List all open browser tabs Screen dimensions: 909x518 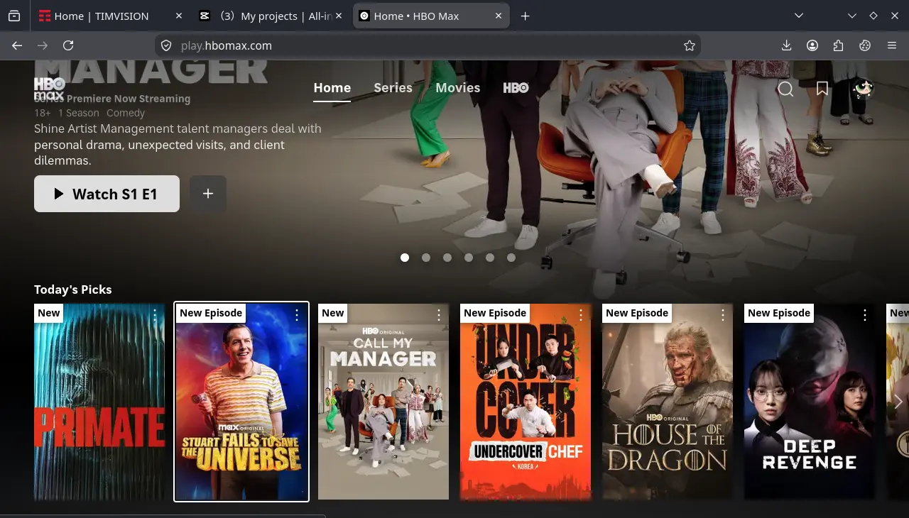(799, 16)
